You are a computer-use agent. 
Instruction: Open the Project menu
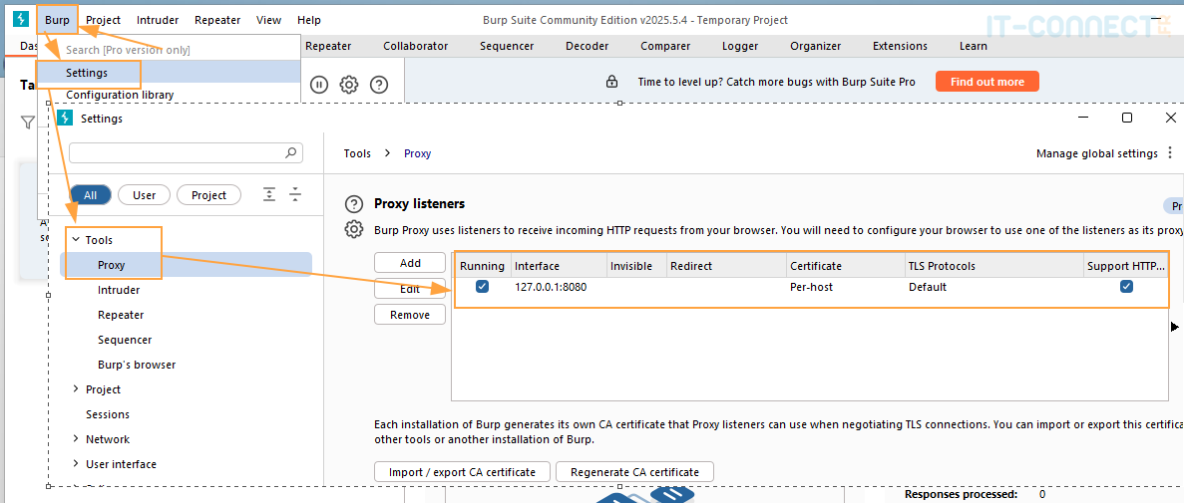[x=104, y=20]
